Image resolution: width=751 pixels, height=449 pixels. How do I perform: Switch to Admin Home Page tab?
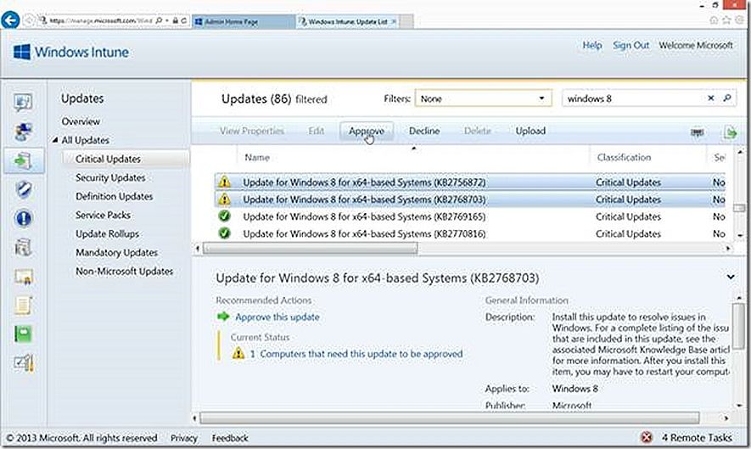(244, 21)
